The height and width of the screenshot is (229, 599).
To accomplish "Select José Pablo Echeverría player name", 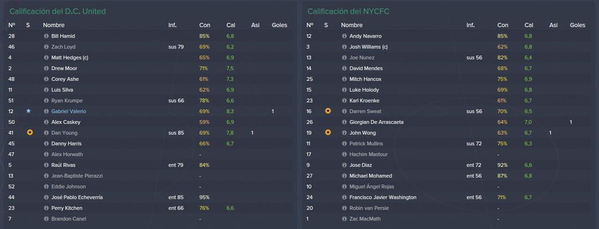I will click(77, 197).
